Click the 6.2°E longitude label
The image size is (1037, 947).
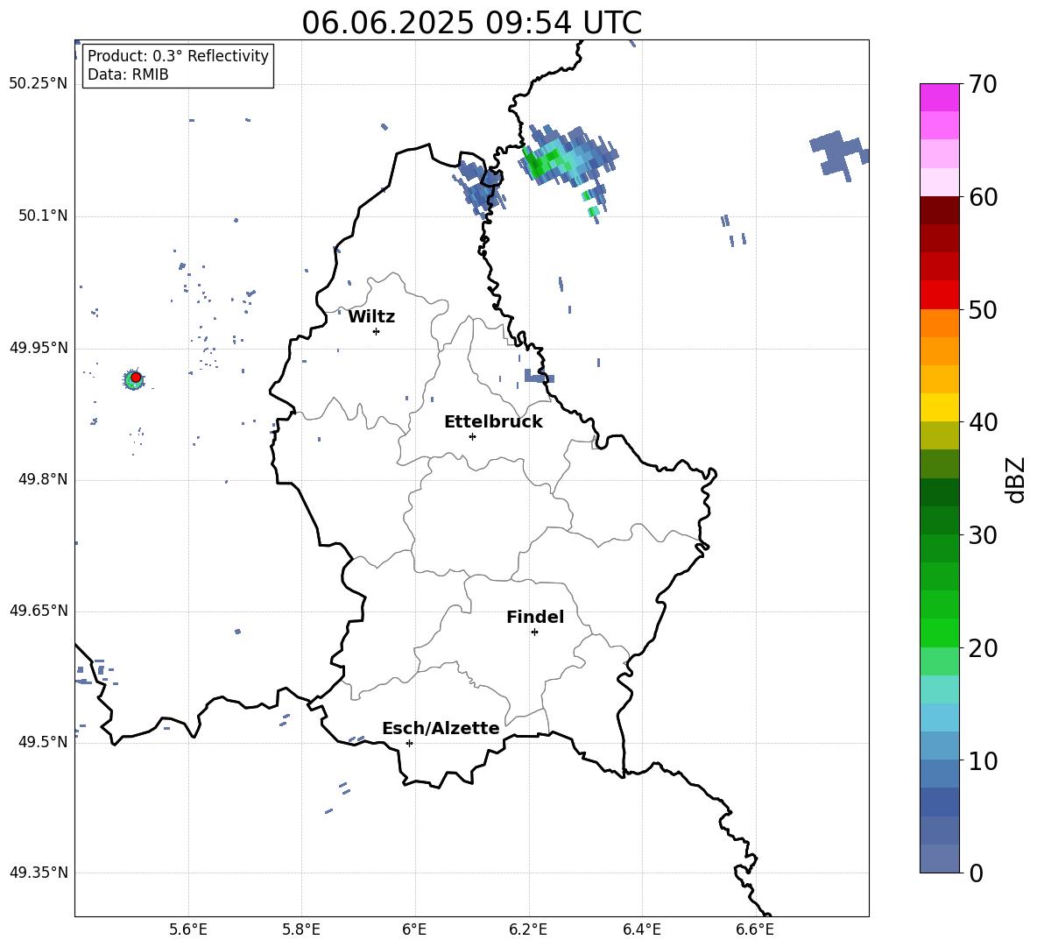(x=528, y=929)
